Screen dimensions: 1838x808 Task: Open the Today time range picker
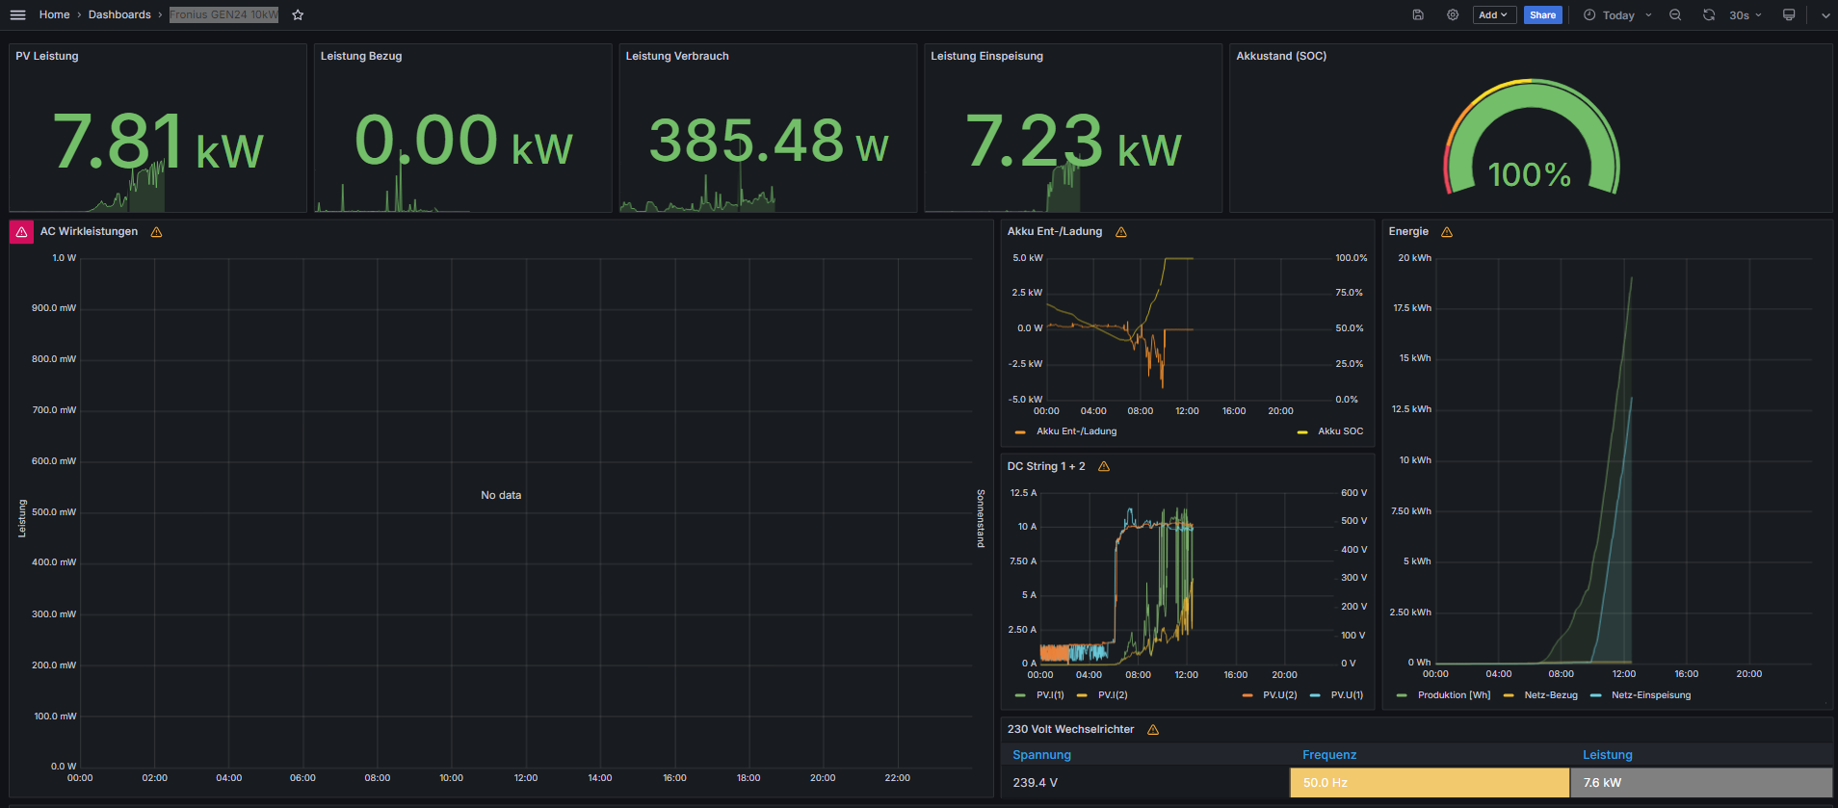point(1617,14)
